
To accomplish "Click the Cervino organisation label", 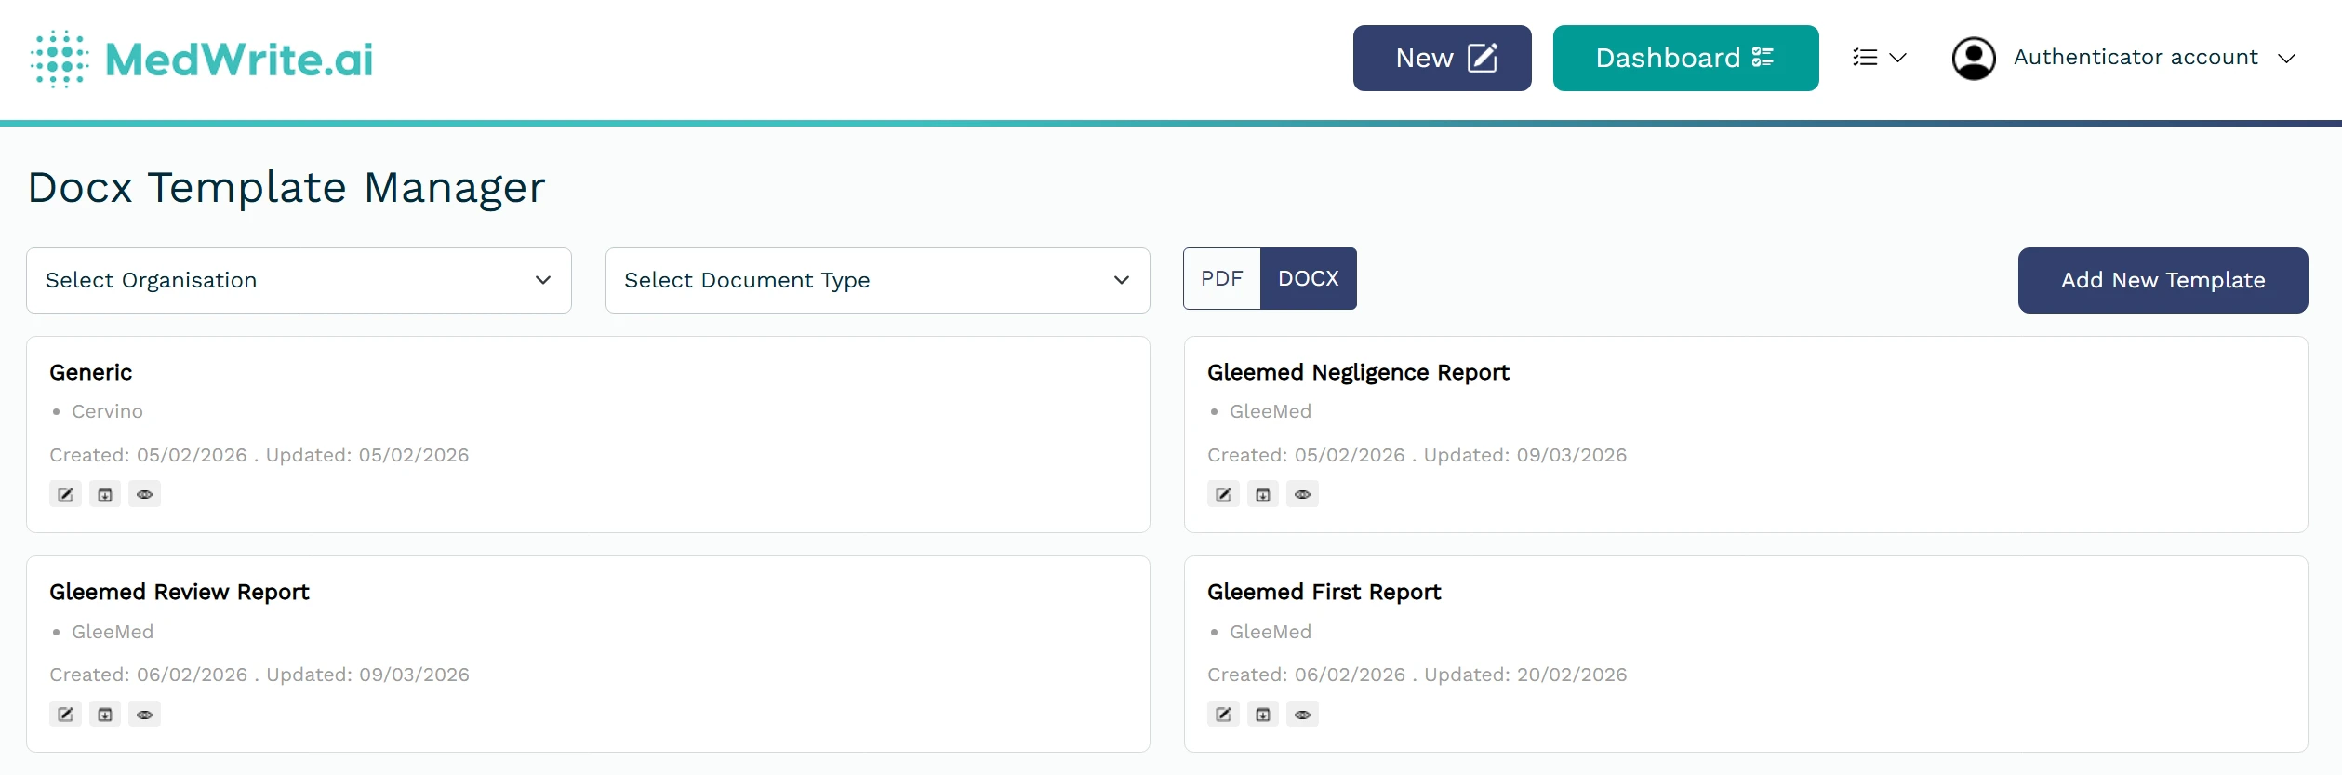I will pyautogui.click(x=107, y=411).
